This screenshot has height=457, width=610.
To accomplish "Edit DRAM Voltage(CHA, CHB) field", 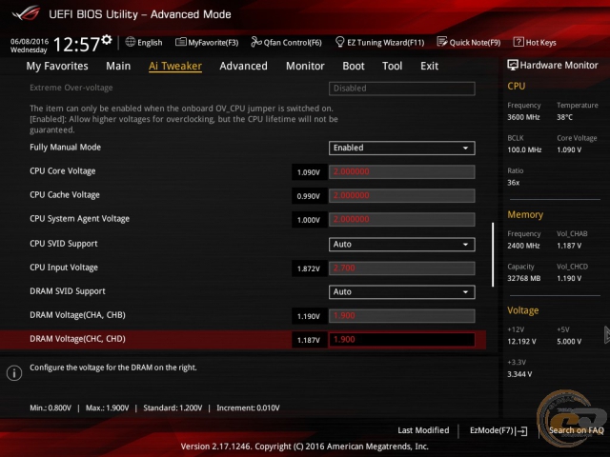I will click(401, 316).
